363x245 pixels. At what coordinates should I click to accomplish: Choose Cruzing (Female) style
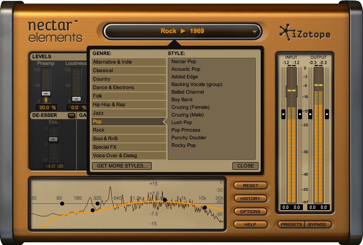pos(190,107)
